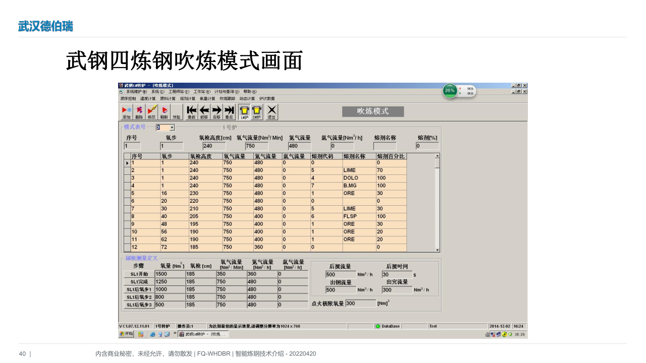Viewport: 646px width, 363px height.
Task: Click the SL1后氧步3 button
Action: (139, 305)
